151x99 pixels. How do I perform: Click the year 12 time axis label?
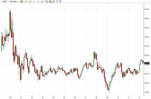[139, 97]
